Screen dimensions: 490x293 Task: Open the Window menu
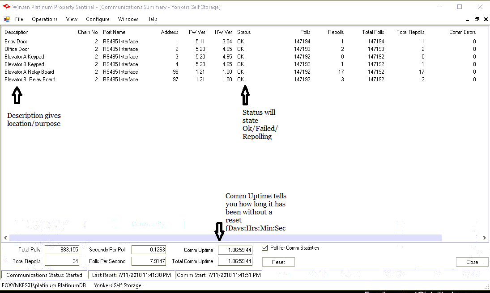(128, 19)
